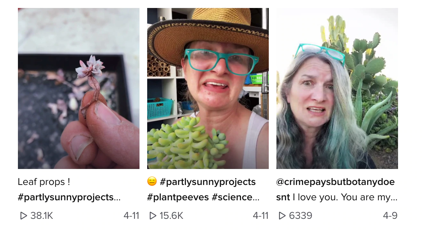Click the expressionless emoji in the second caption
This screenshot has width=423, height=230.
point(152,182)
